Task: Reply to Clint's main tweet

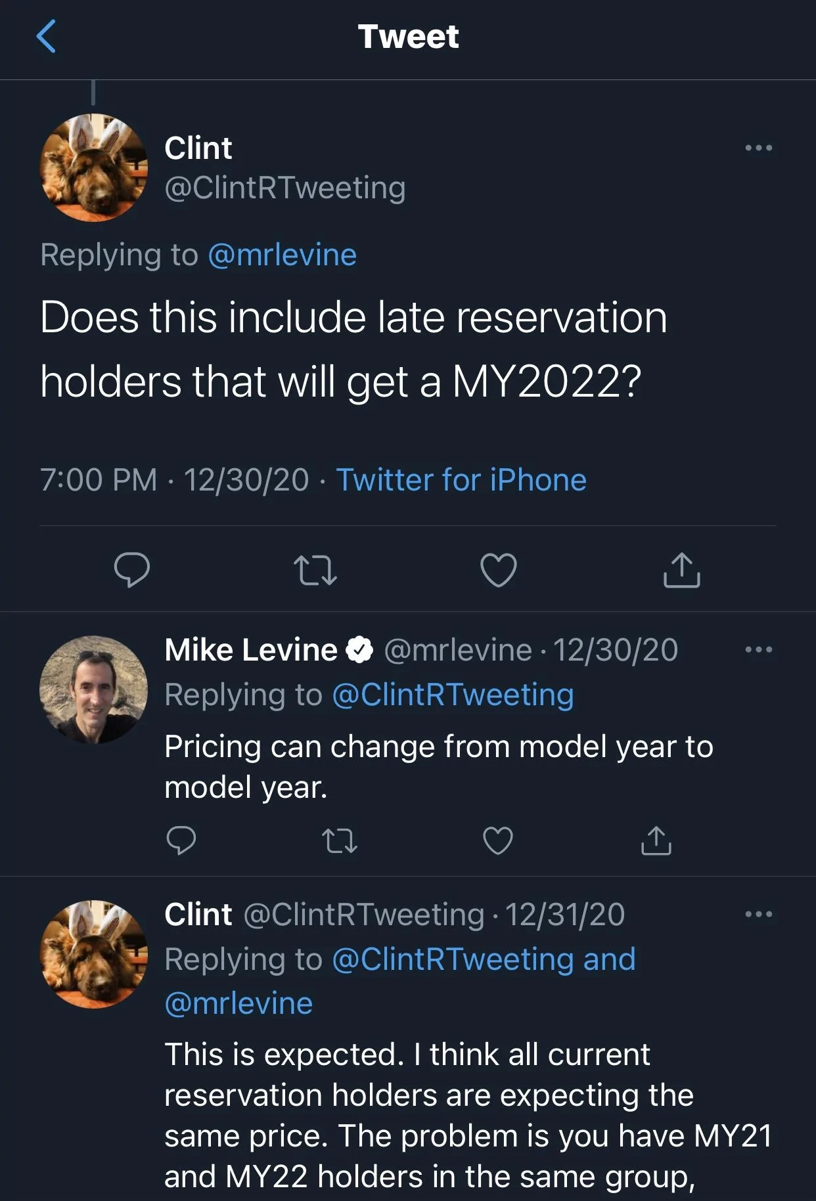Action: coord(131,569)
